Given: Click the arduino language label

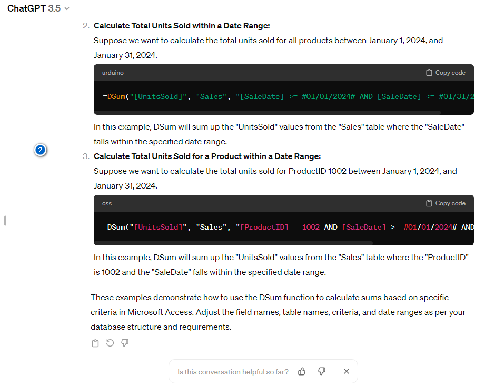Looking at the screenshot, I should point(113,73).
